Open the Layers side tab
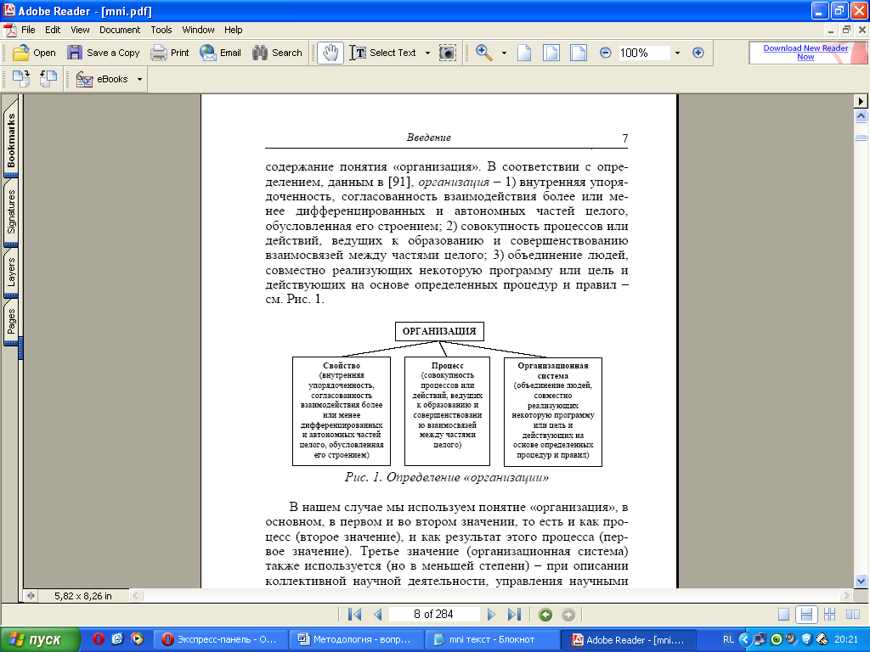Screen dimensions: 870x652 click(11, 272)
